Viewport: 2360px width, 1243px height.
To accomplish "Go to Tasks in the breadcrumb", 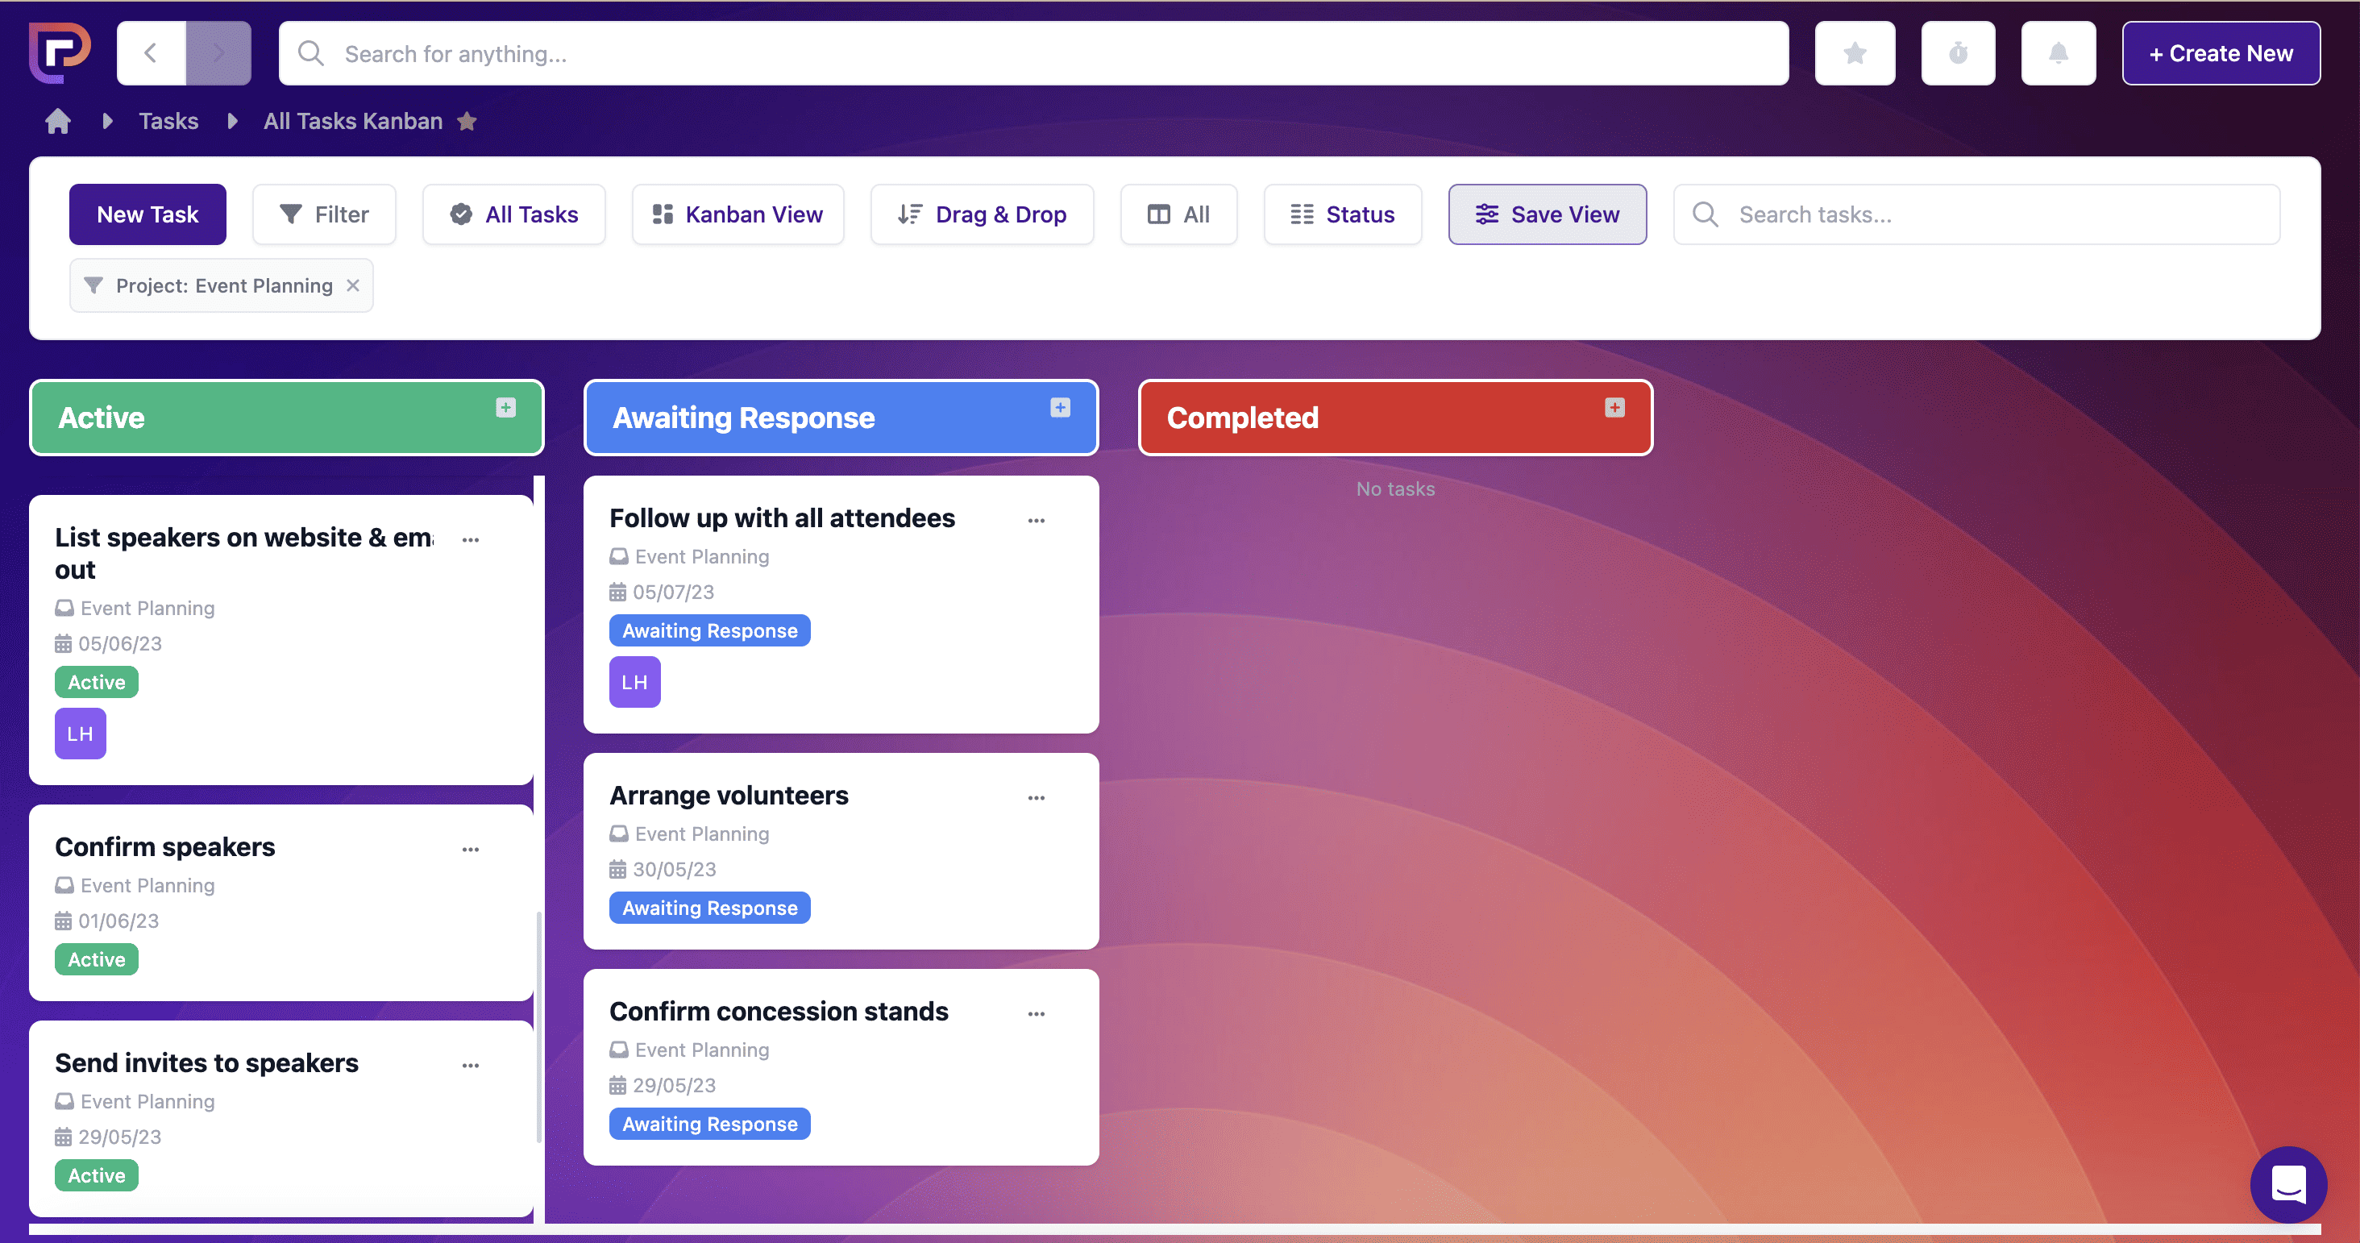I will point(168,121).
